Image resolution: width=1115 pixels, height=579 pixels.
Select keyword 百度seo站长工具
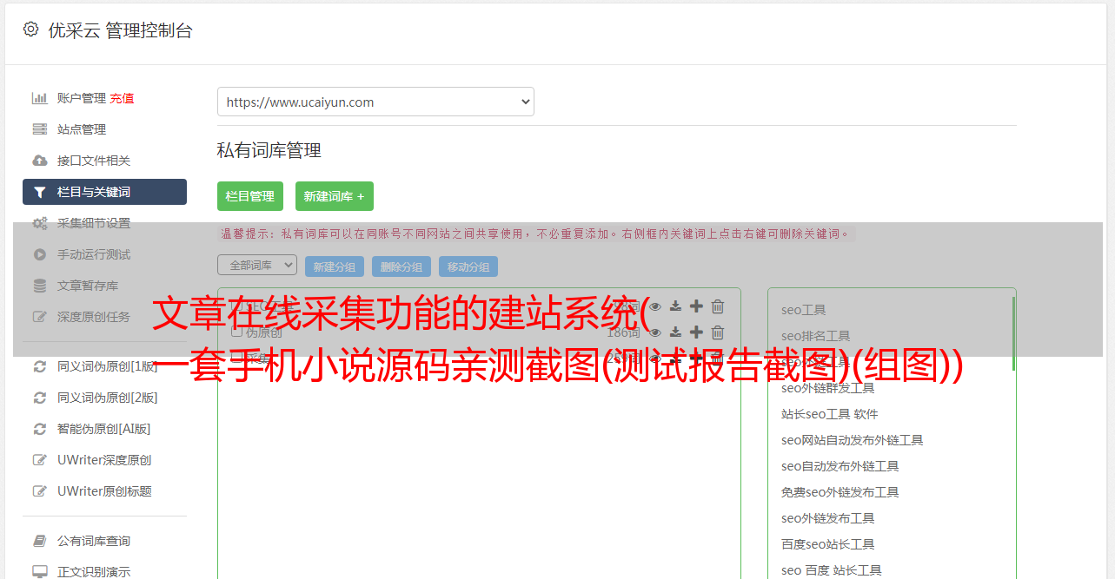[x=828, y=544]
